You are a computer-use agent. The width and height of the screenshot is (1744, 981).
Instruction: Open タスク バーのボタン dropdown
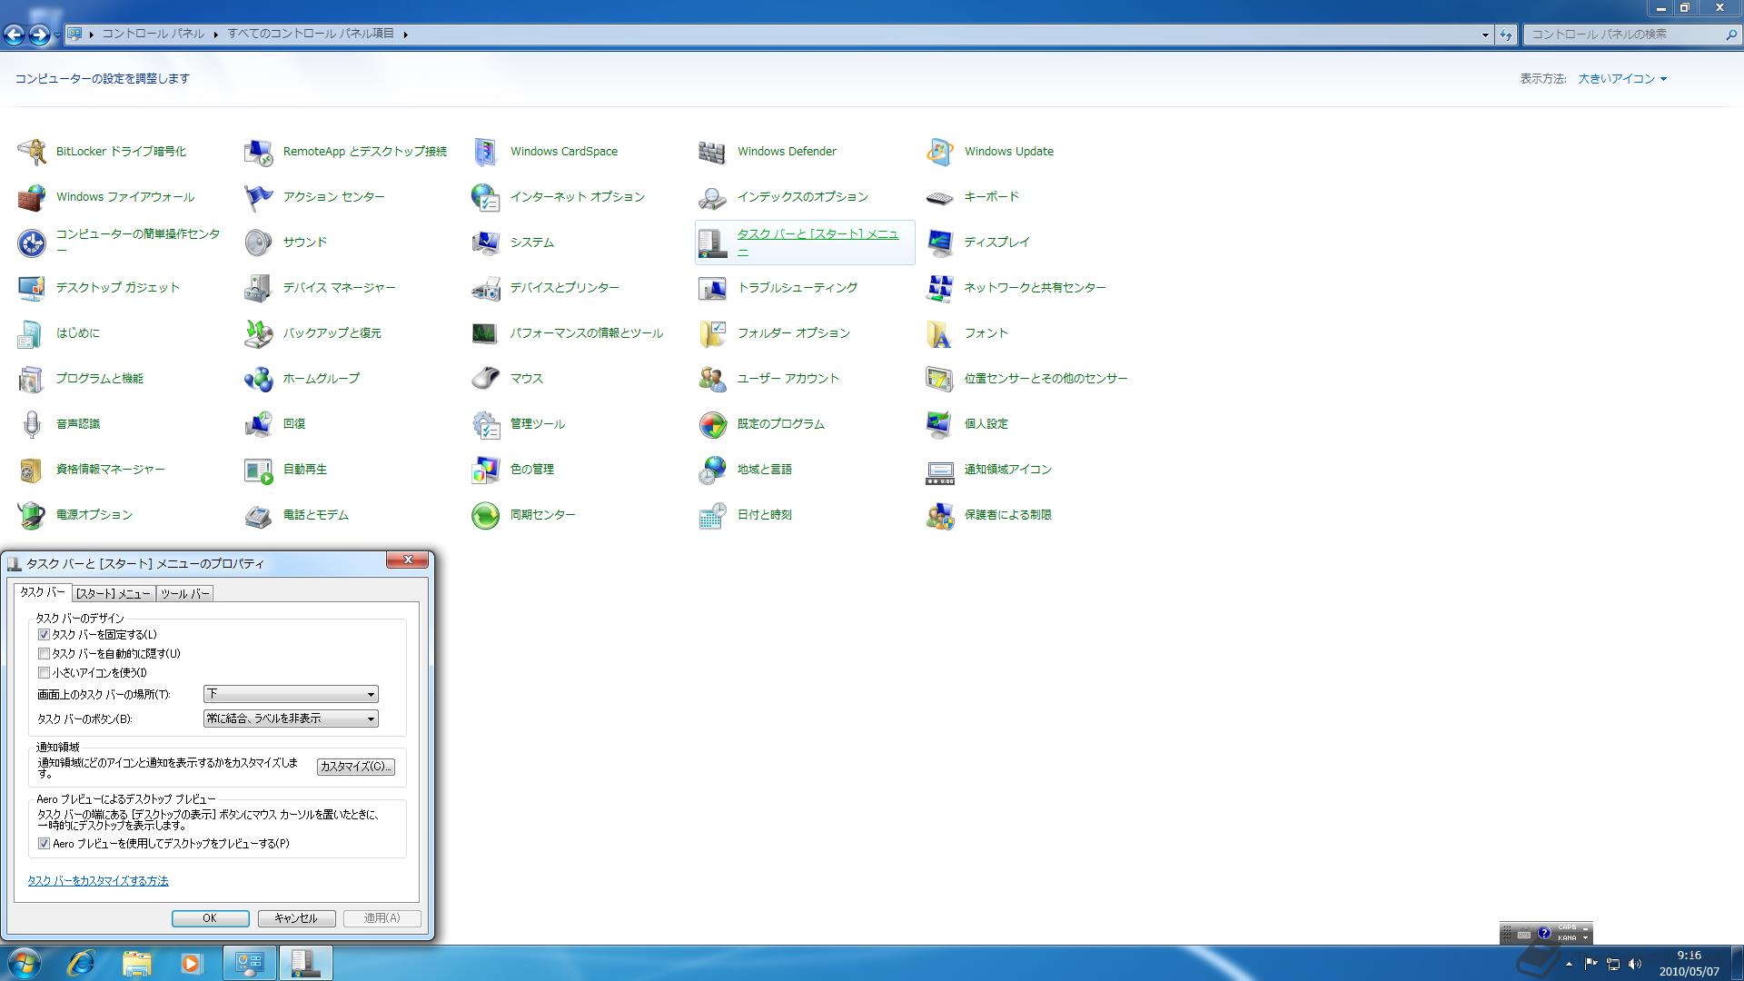point(291,718)
